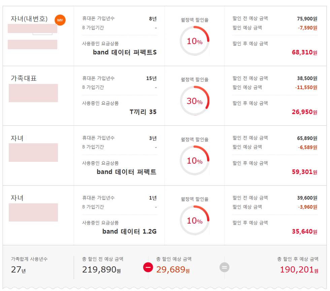Screen dimensions: 330x291
Task: Click the 27년 family total years value
Action: (18, 269)
